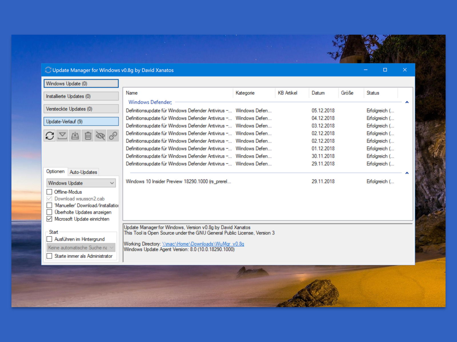
Task: Open the working directory WuMgr_v0.8g link
Action: pos(203,244)
